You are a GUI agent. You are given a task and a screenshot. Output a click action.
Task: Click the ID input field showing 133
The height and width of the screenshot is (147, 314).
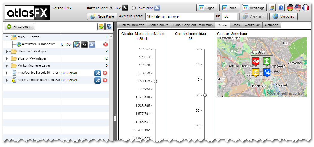point(229,17)
